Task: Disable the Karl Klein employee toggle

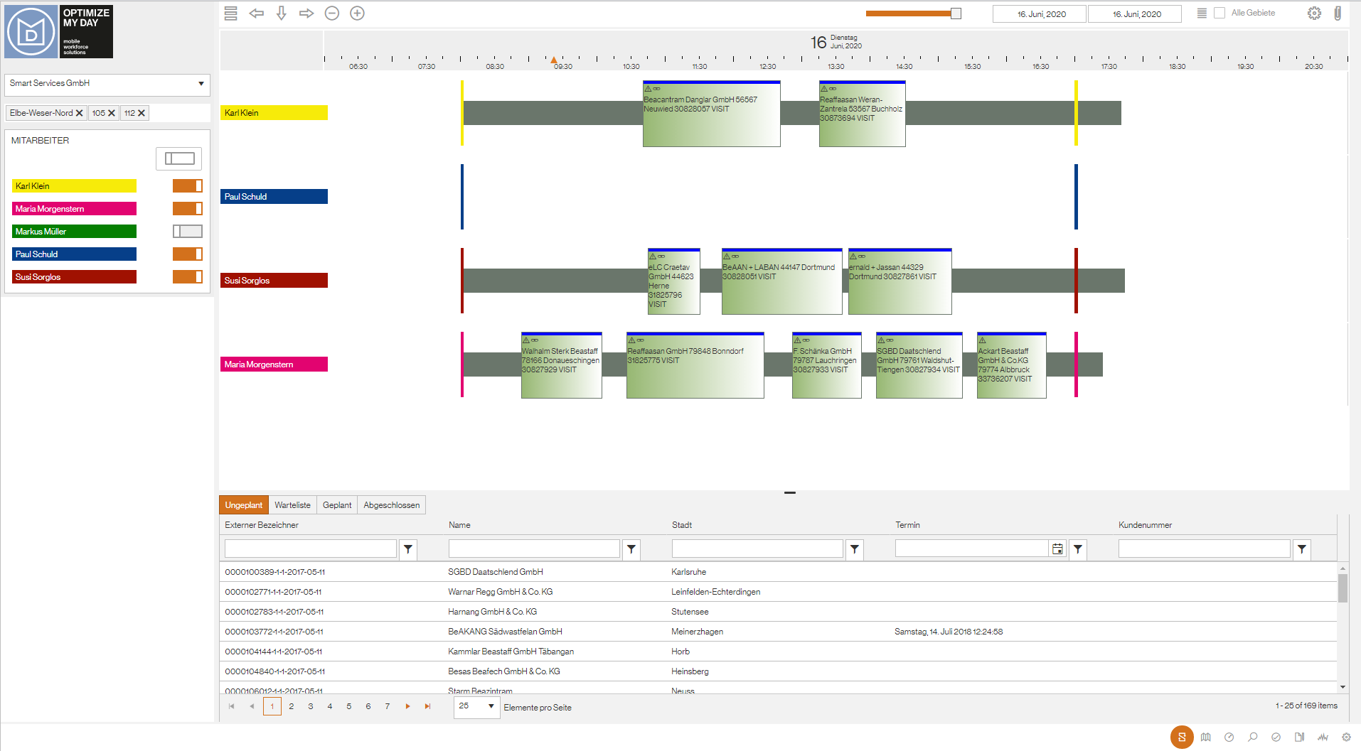Action: coord(188,186)
